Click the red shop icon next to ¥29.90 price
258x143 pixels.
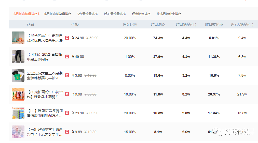[x=67, y=113]
